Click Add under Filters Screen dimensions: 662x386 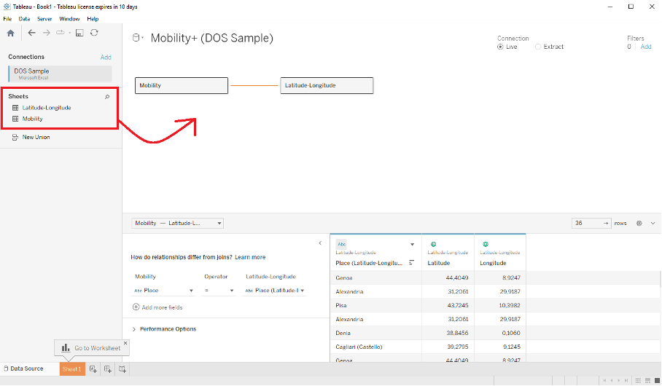(646, 47)
